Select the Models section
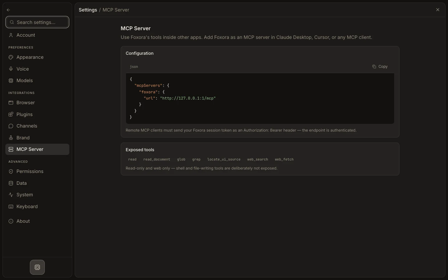This screenshot has height=280, width=448. (x=37, y=81)
